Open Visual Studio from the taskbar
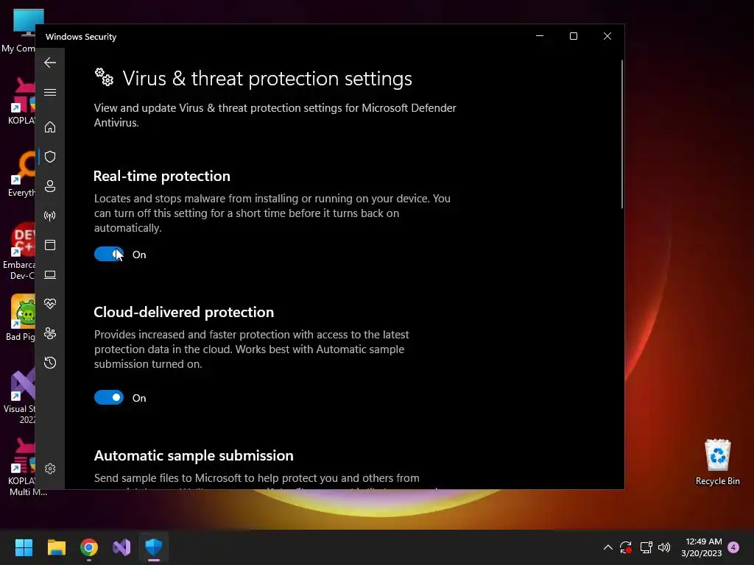Viewport: 754px width, 565px height. pos(121,547)
